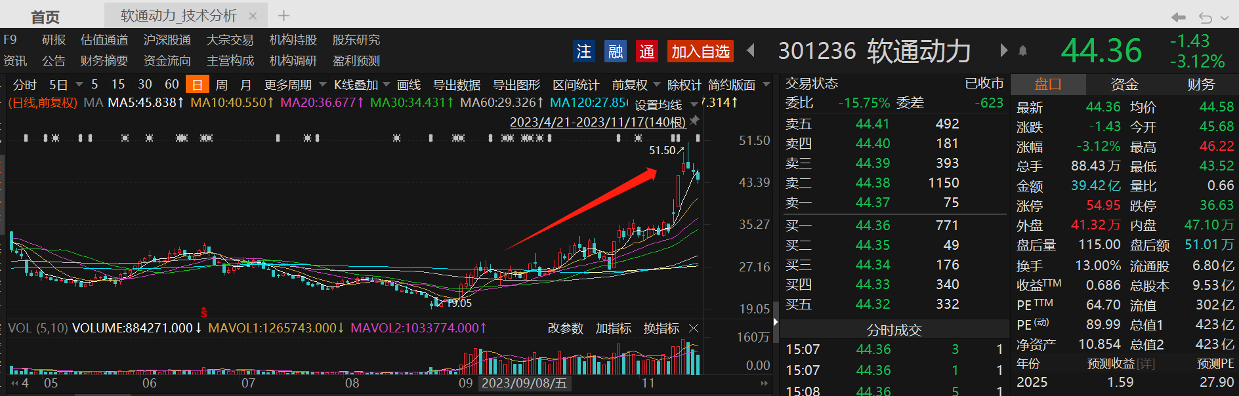Screen dimensions: 1239x396
Task: Open 估值通道 menu item
Action: pyautogui.click(x=104, y=40)
